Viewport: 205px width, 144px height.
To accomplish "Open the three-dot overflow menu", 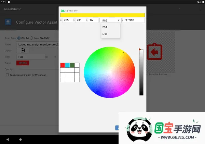I will coord(200,9).
